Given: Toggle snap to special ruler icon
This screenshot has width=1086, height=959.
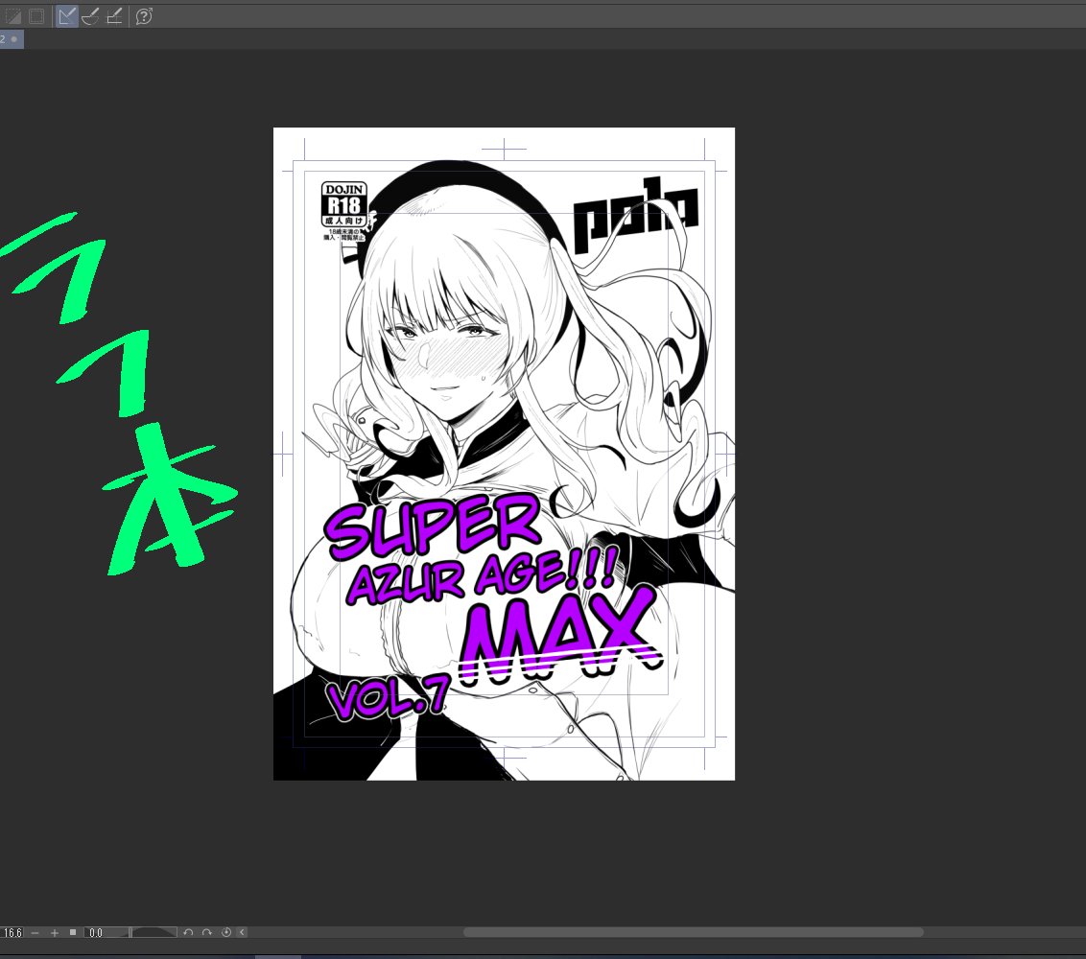Looking at the screenshot, I should 90,16.
